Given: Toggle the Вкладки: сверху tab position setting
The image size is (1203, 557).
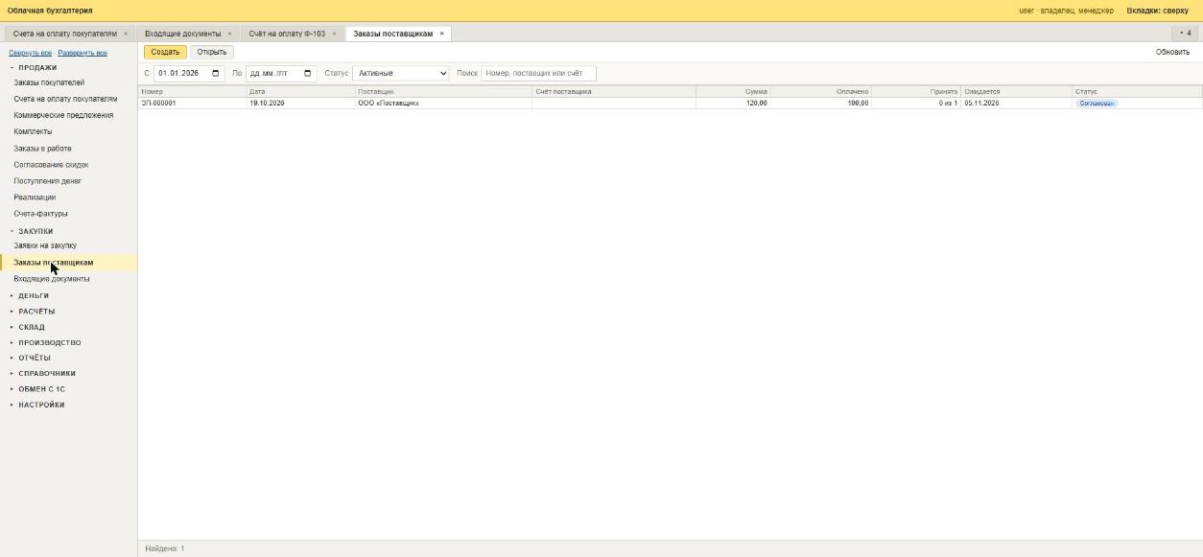Looking at the screenshot, I should (1157, 11).
